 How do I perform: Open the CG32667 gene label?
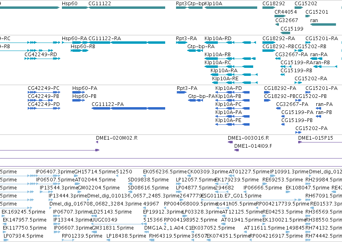(287, 20)
